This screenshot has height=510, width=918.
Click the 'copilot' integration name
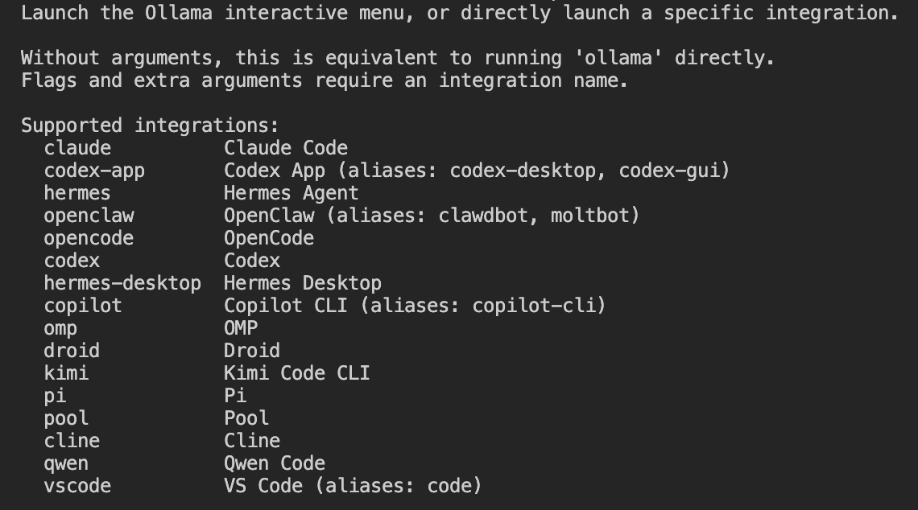coord(83,306)
